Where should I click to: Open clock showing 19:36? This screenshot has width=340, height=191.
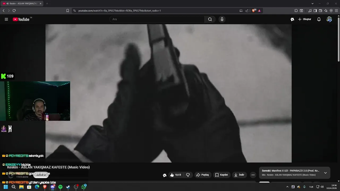(x=331, y=187)
